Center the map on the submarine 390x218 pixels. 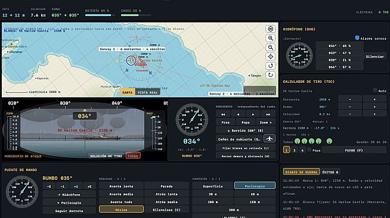(x=270, y=57)
